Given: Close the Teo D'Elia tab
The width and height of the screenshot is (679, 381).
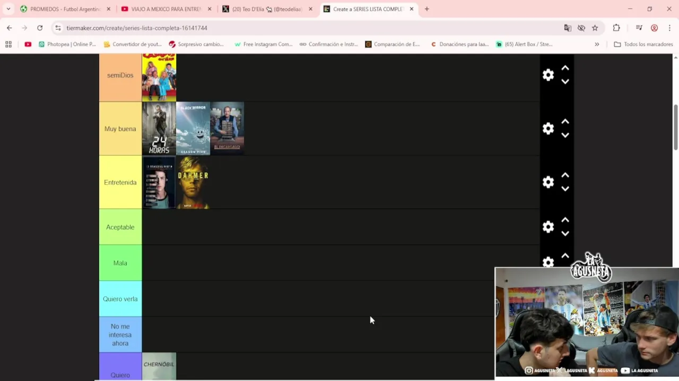Looking at the screenshot, I should [310, 9].
